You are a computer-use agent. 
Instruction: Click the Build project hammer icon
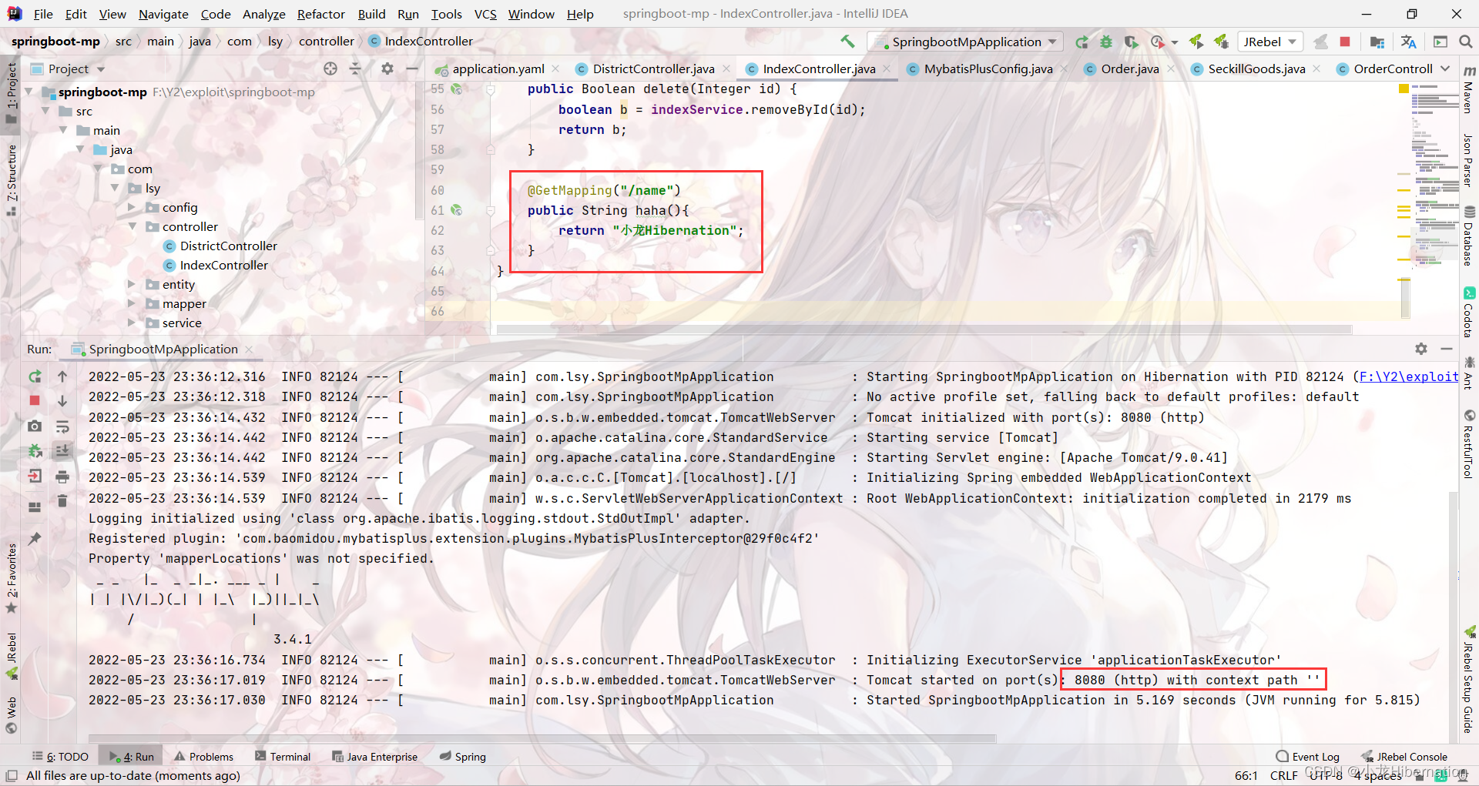[847, 42]
